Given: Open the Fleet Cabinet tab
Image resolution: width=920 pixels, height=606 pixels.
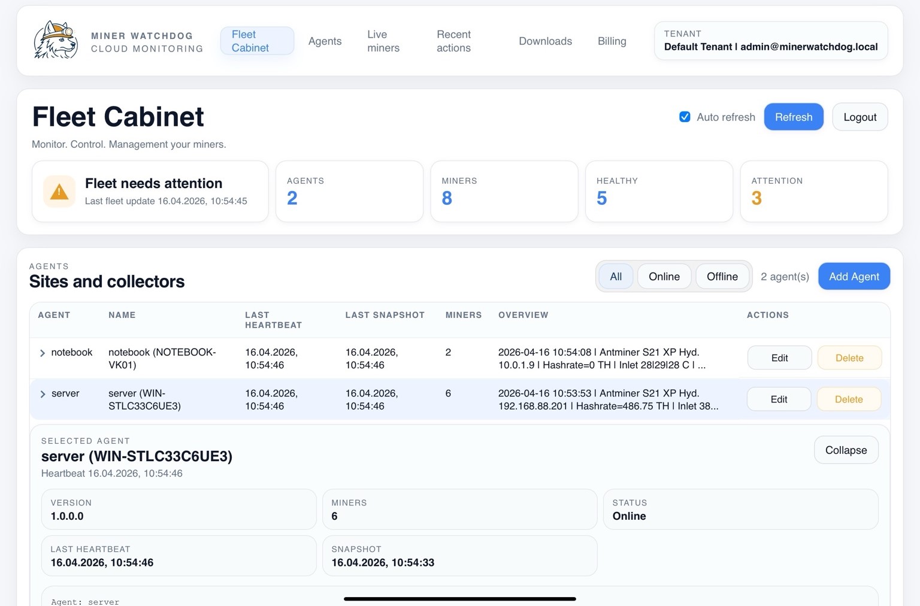Looking at the screenshot, I should [257, 41].
